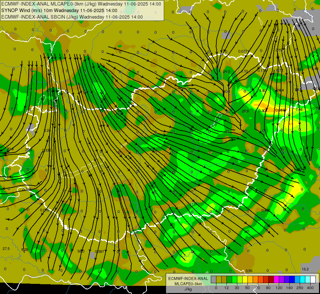Click the legend scale value 12
The width and height of the screenshot is (320, 294).
click(x=227, y=288)
